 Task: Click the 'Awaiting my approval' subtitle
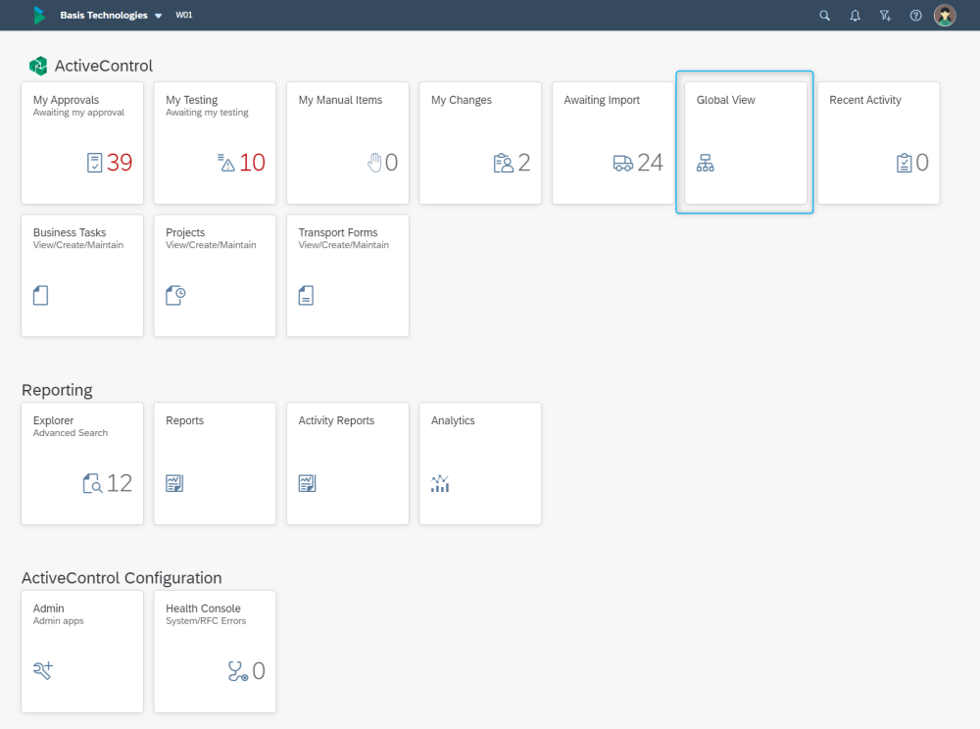tap(78, 113)
